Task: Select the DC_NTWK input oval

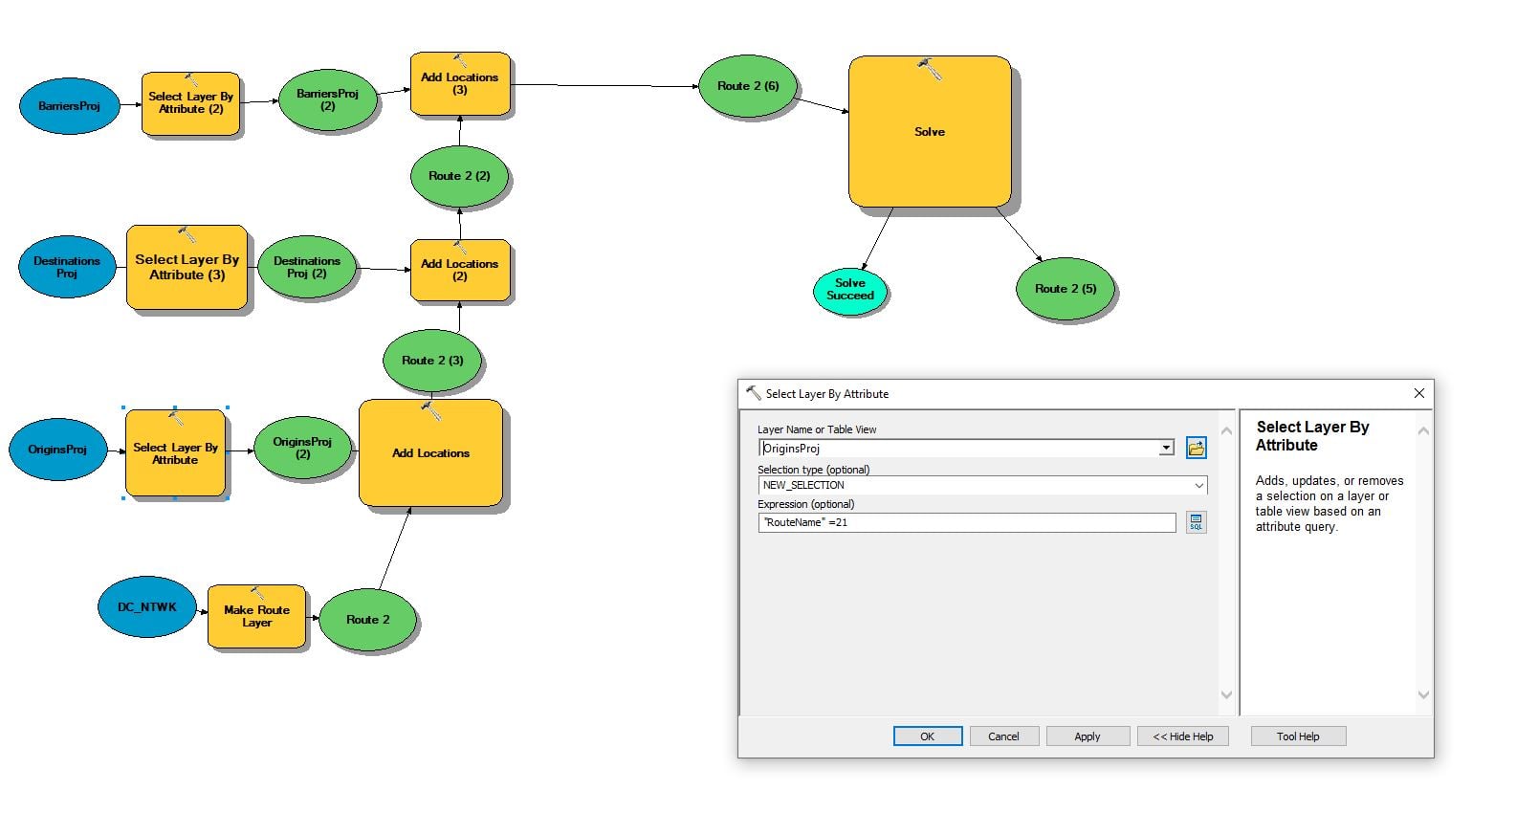Action: (147, 607)
